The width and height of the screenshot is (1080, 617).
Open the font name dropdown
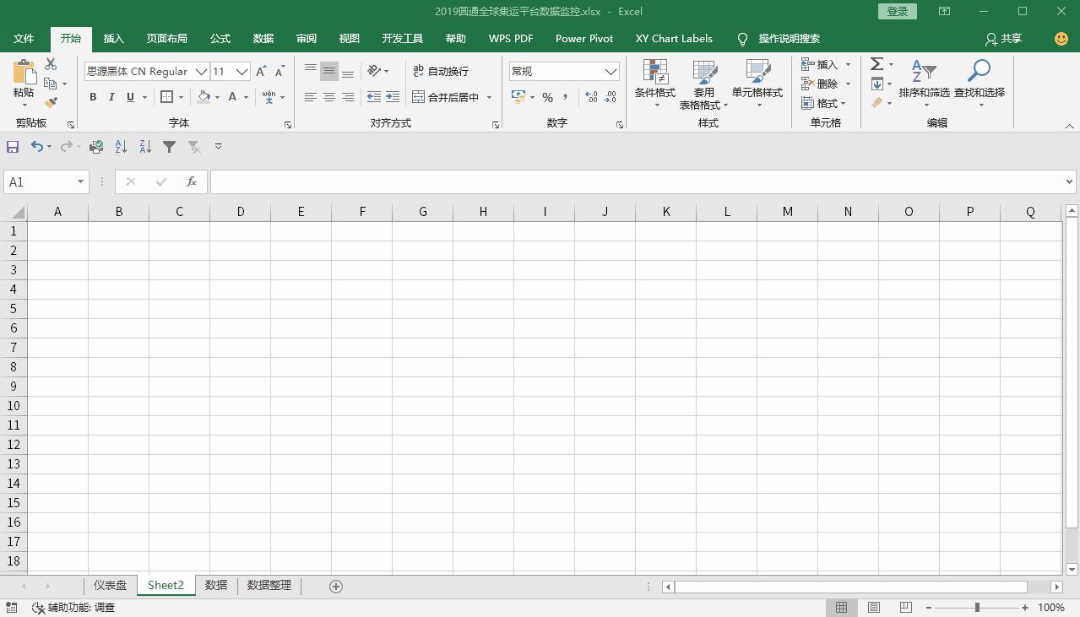click(200, 71)
